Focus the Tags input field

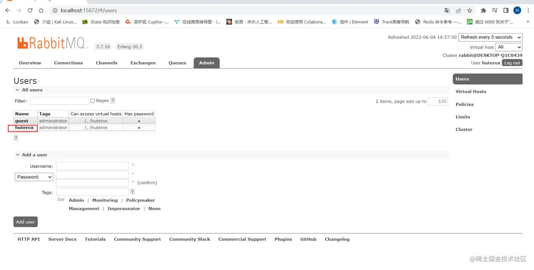click(92, 192)
